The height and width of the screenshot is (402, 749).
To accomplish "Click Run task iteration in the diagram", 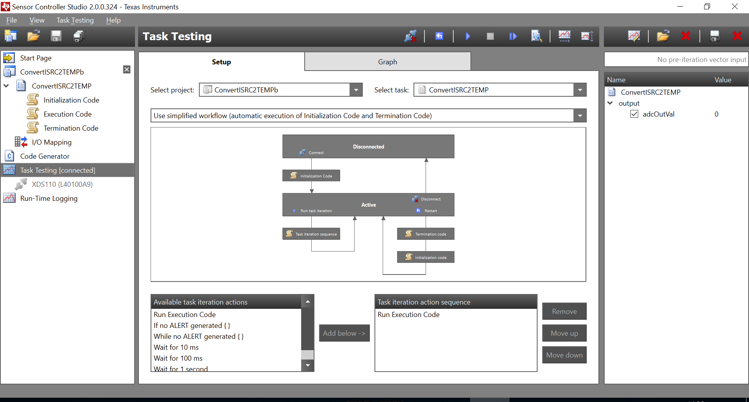I will point(312,211).
